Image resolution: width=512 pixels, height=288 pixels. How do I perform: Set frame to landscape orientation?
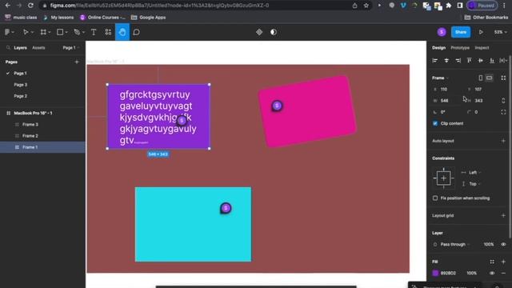[489, 78]
